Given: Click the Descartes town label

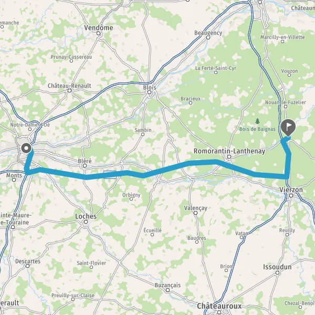Looking at the screenshot, I should (x=28, y=261).
